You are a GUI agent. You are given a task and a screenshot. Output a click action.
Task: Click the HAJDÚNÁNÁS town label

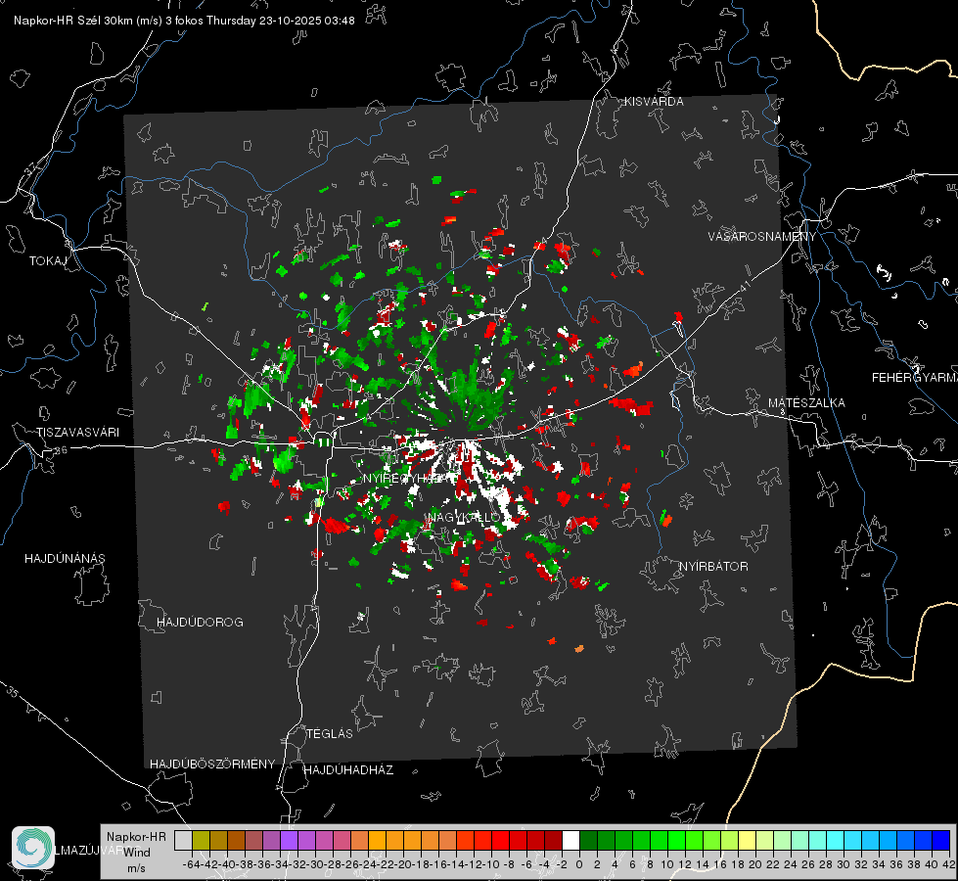[x=65, y=558]
